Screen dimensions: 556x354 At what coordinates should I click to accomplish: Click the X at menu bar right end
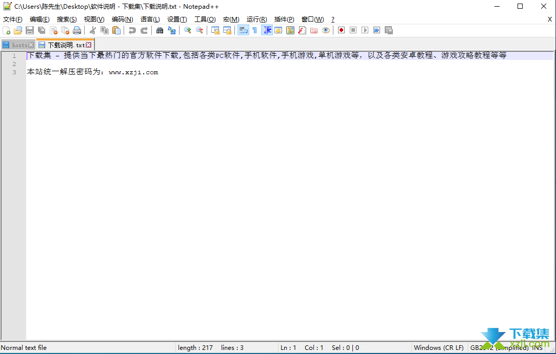(550, 19)
